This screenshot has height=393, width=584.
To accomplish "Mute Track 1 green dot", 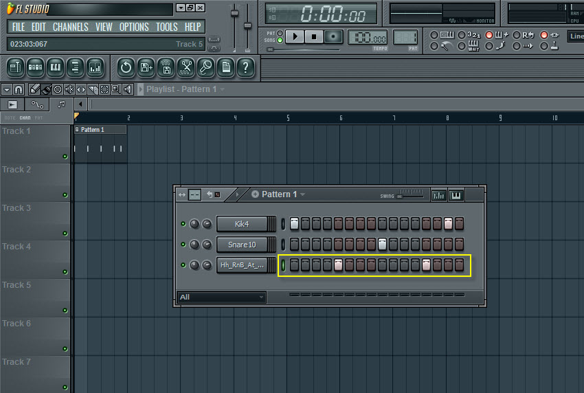I will pos(65,157).
